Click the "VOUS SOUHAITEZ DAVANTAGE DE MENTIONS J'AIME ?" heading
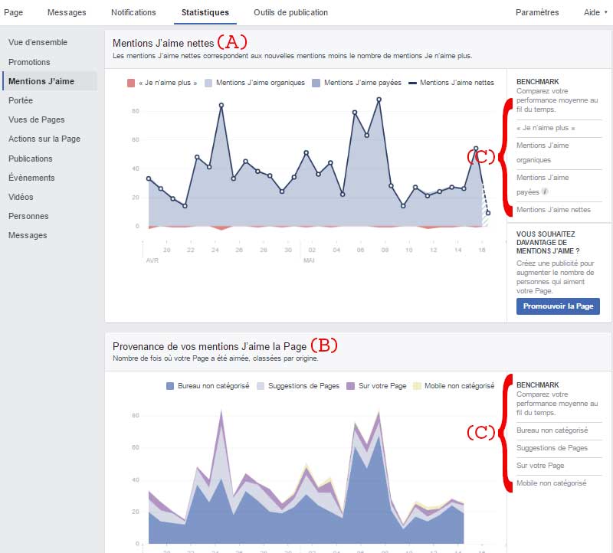Viewport: 613px width, 553px height. coord(548,242)
